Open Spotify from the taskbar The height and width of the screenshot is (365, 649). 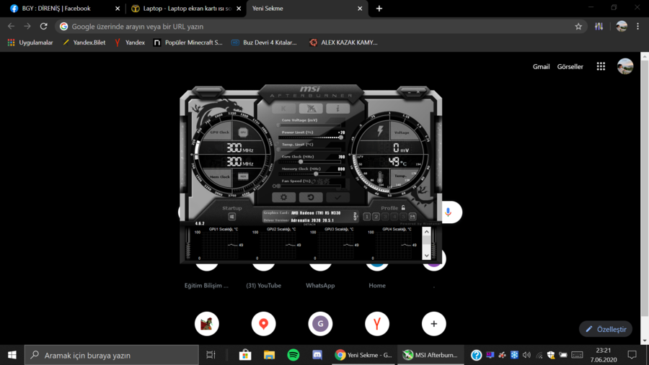(293, 355)
